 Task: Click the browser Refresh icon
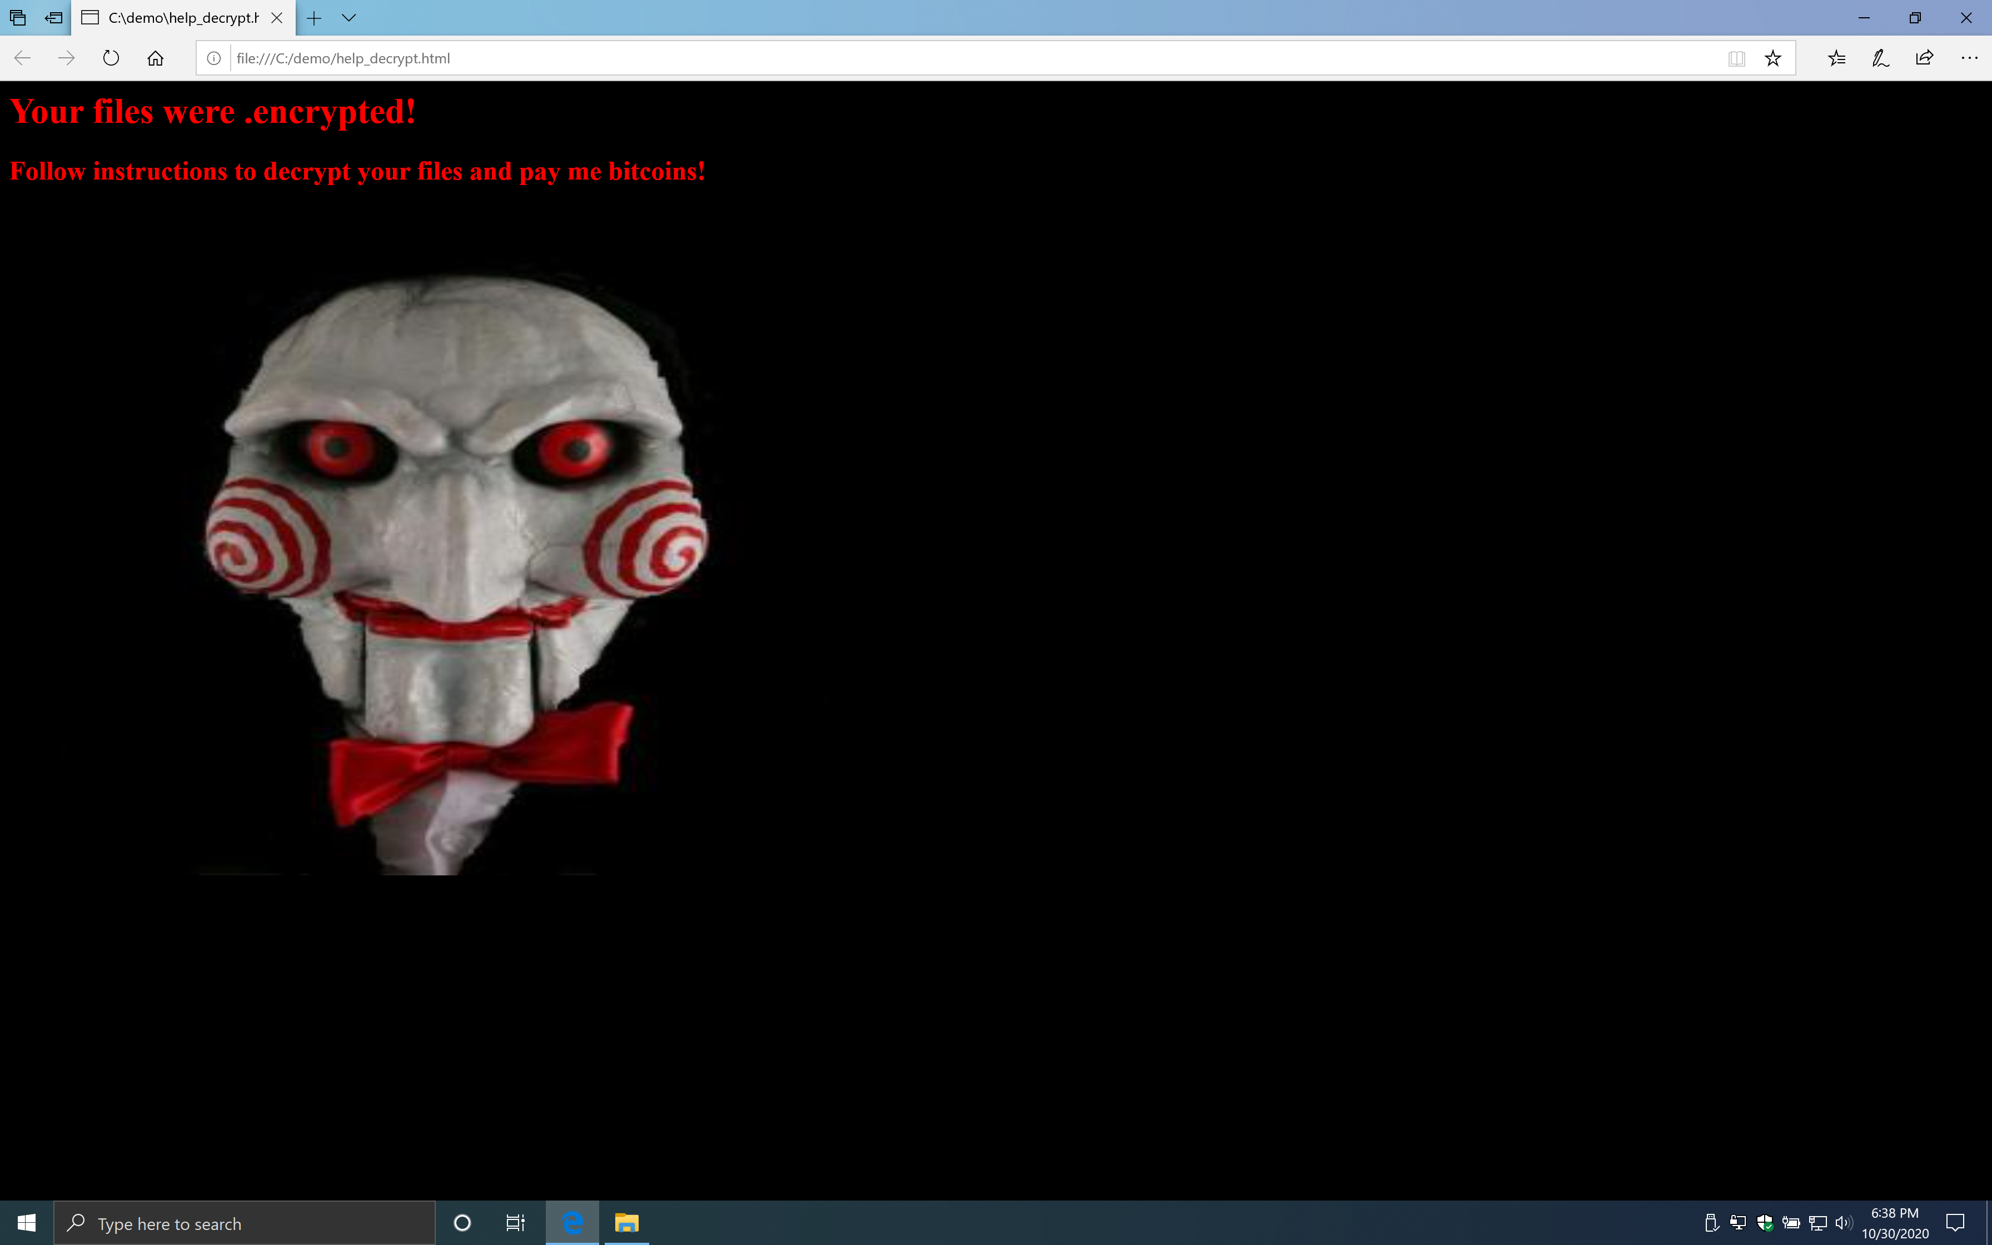(111, 58)
